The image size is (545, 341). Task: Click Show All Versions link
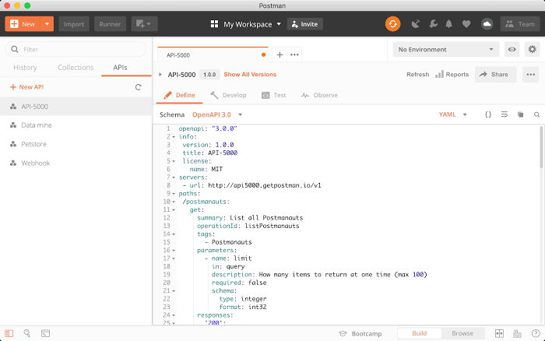coord(250,75)
